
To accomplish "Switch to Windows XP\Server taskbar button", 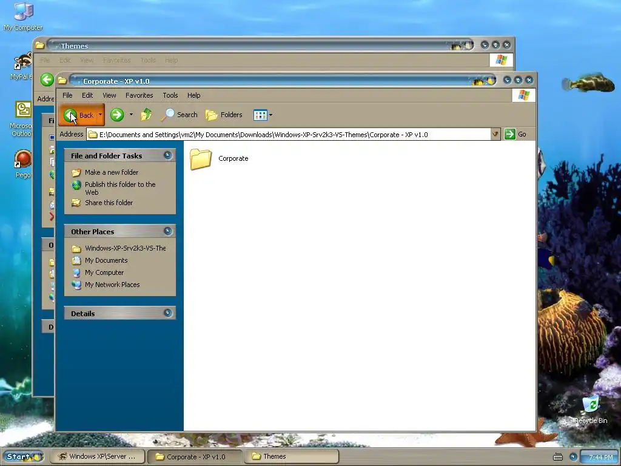I will [98, 456].
